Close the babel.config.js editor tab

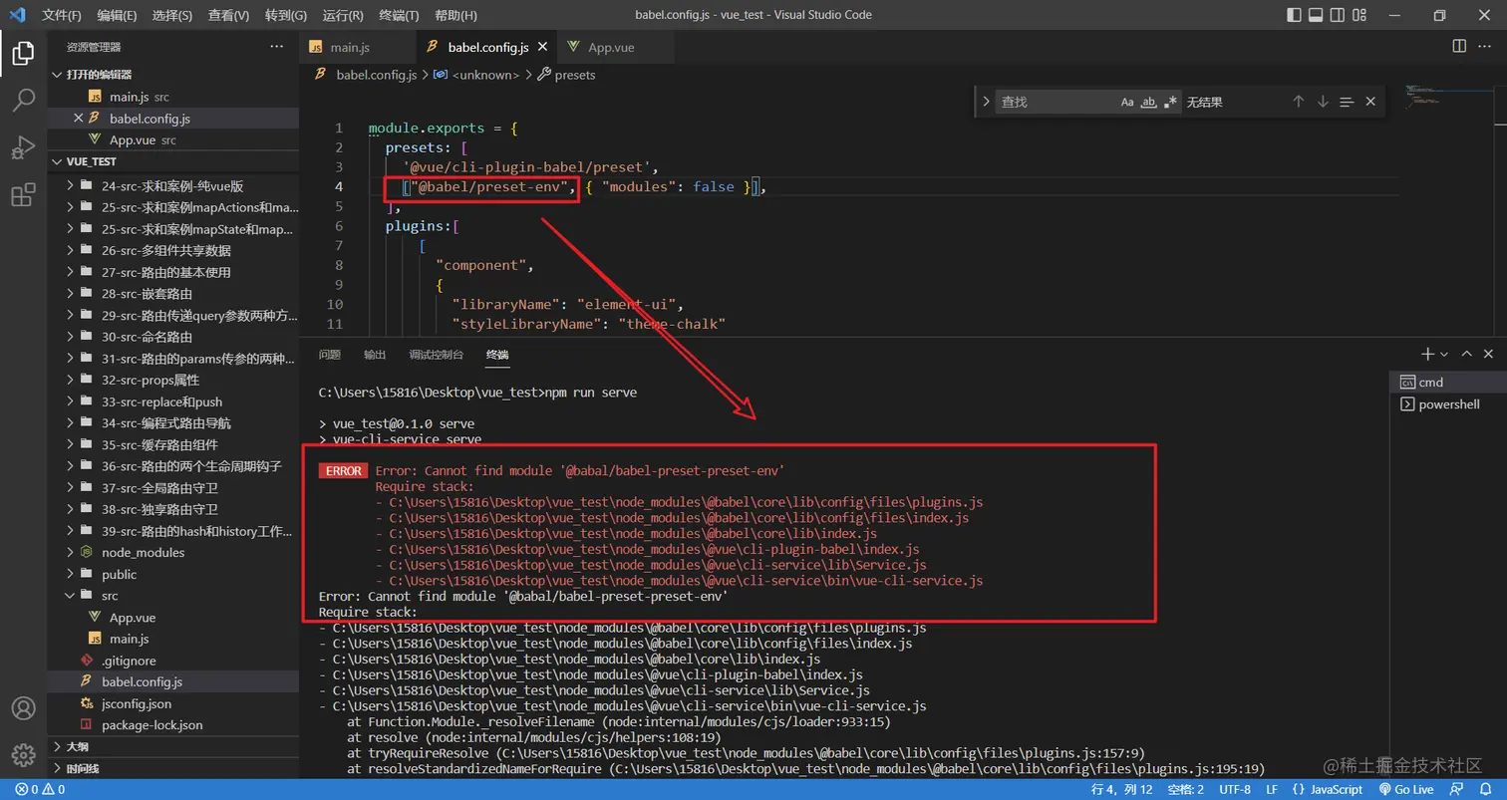542,47
